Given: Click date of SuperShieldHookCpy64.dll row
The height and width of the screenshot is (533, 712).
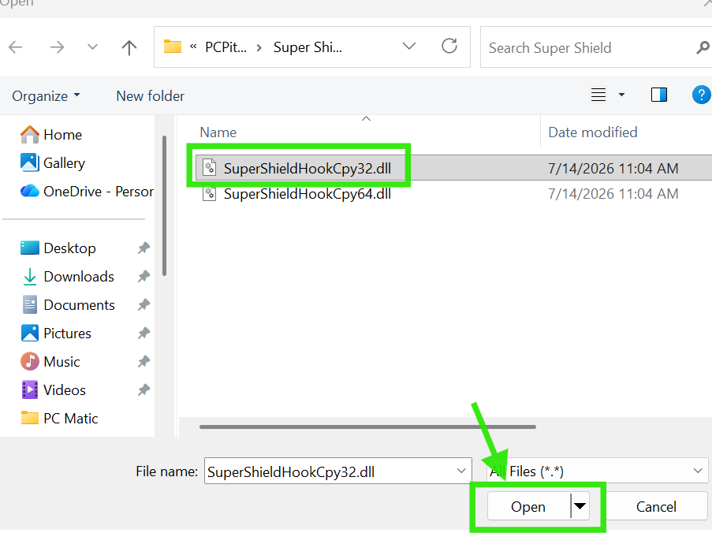Looking at the screenshot, I should coord(613,194).
